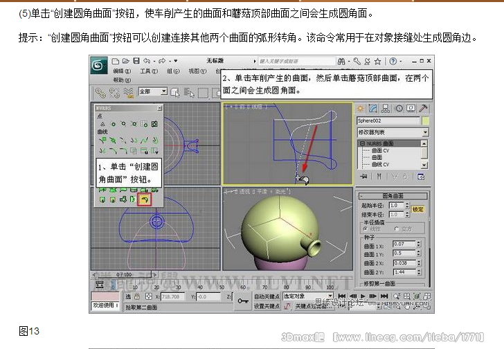Click the Select and Link chain icon
This screenshot has width=504, height=349.
[x=100, y=93]
